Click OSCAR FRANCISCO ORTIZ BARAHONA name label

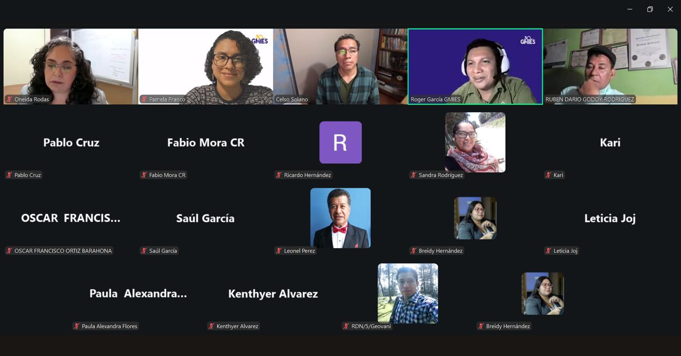point(63,251)
